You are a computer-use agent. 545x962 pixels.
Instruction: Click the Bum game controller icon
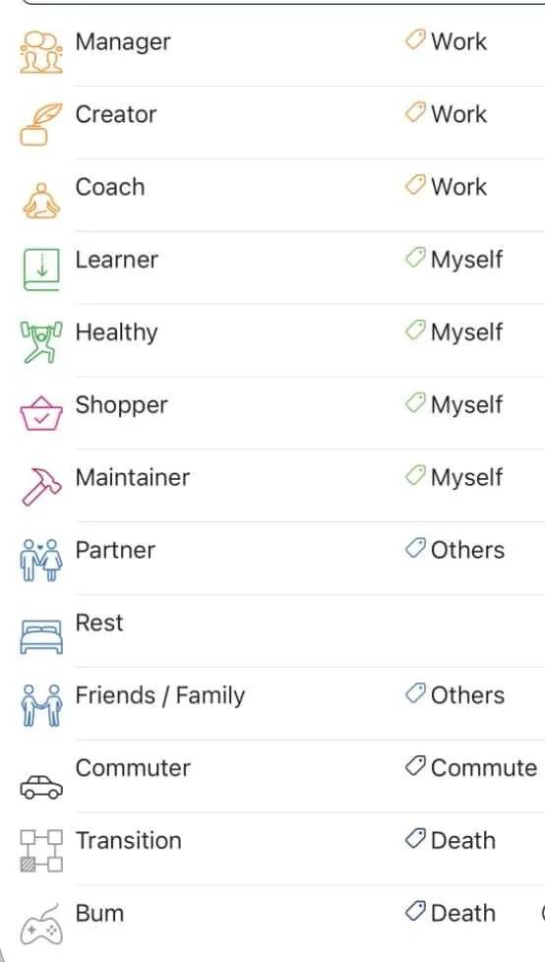coord(41,925)
